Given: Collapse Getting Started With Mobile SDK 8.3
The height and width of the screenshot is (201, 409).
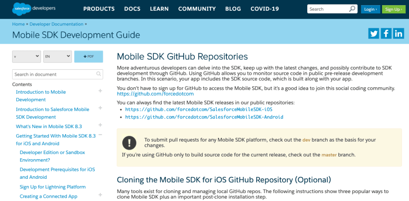Looking at the screenshot, I should (x=100, y=135).
